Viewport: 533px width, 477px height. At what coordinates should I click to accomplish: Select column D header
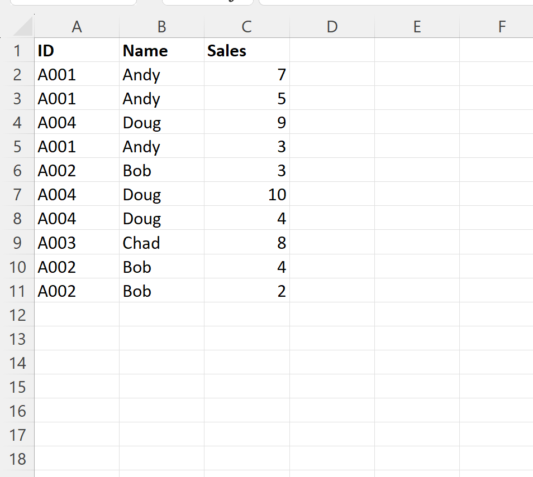point(332,26)
